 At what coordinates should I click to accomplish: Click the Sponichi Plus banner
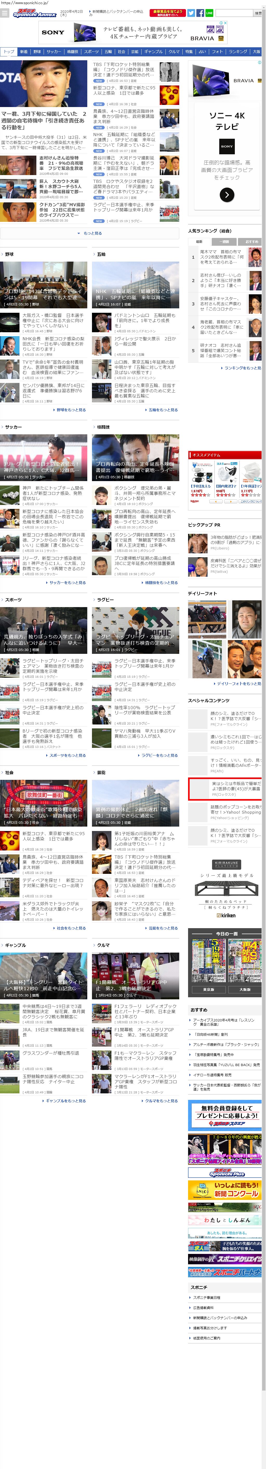(225, 1172)
